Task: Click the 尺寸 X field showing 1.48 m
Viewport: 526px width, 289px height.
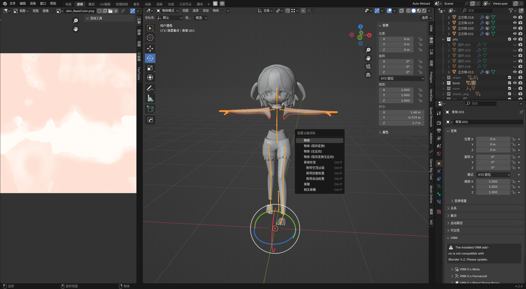Action: (x=401, y=112)
